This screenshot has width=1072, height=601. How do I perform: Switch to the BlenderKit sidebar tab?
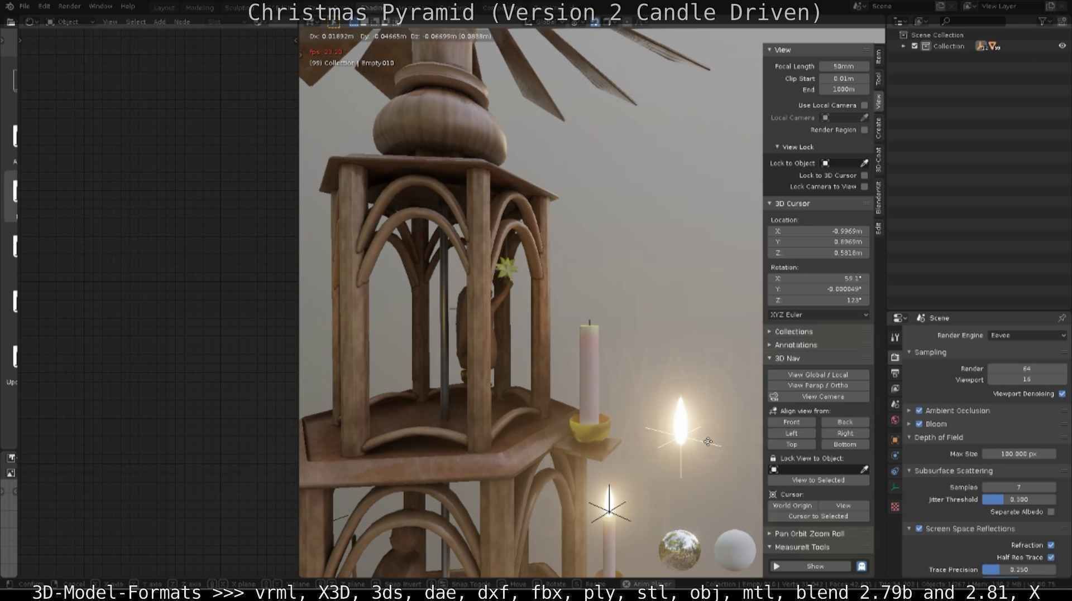[878, 198]
